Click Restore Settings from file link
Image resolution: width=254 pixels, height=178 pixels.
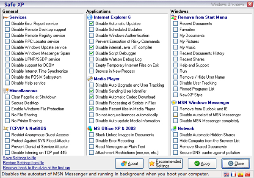(x=23, y=163)
